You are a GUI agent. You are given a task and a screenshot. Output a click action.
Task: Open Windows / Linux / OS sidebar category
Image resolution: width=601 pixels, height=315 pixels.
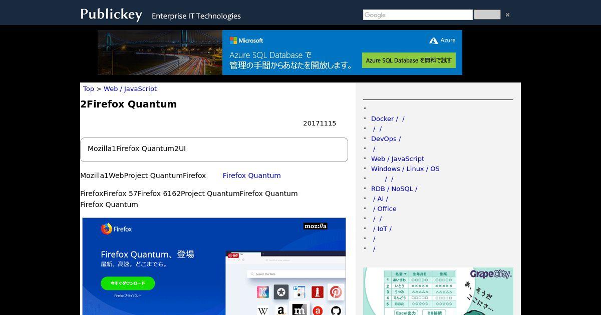(405, 168)
